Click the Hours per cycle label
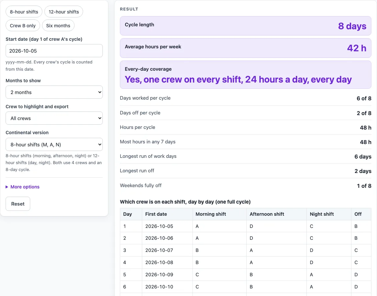The height and width of the screenshot is (296, 377). [x=138, y=127]
